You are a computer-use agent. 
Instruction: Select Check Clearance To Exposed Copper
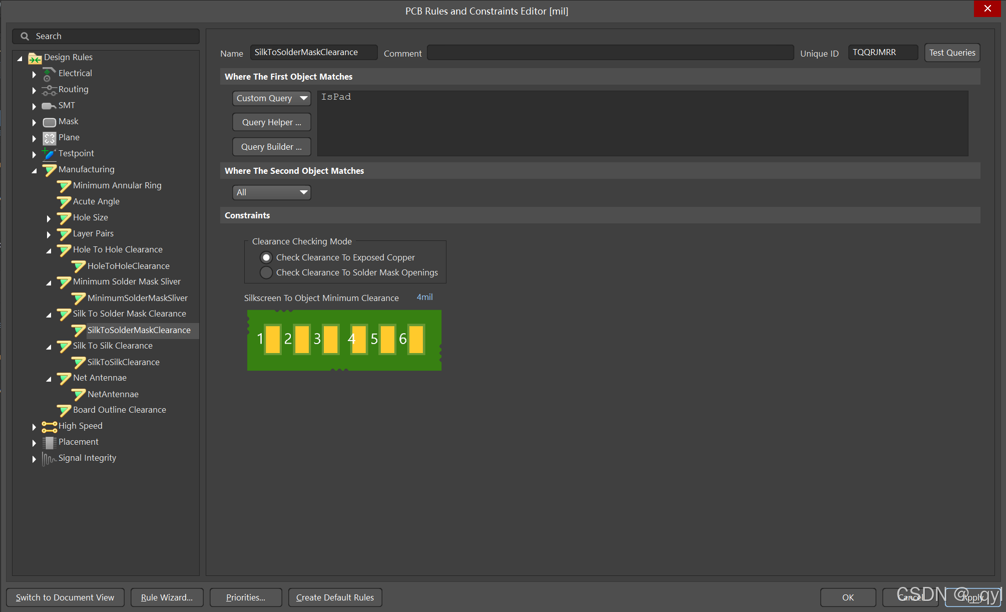click(266, 257)
